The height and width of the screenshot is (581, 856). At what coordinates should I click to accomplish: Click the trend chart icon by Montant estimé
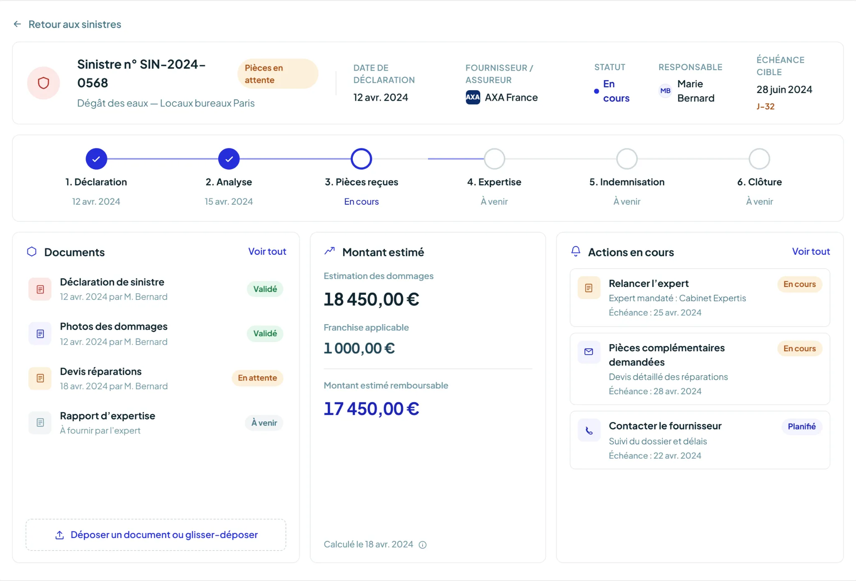330,251
